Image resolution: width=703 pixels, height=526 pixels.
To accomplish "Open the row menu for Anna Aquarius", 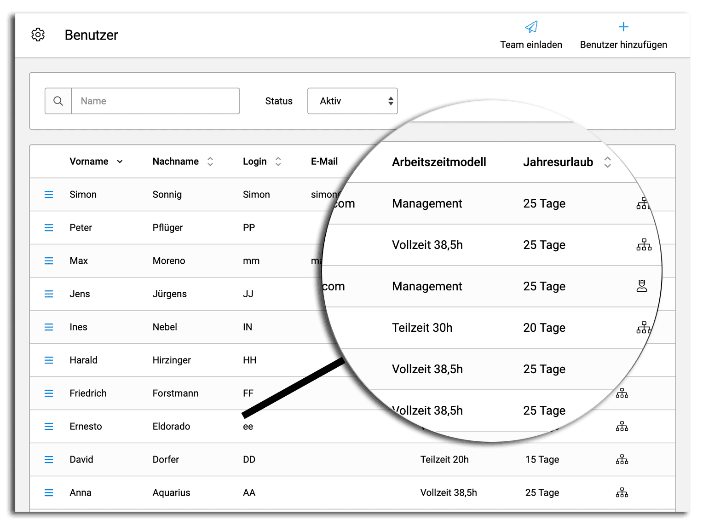I will click(x=49, y=493).
